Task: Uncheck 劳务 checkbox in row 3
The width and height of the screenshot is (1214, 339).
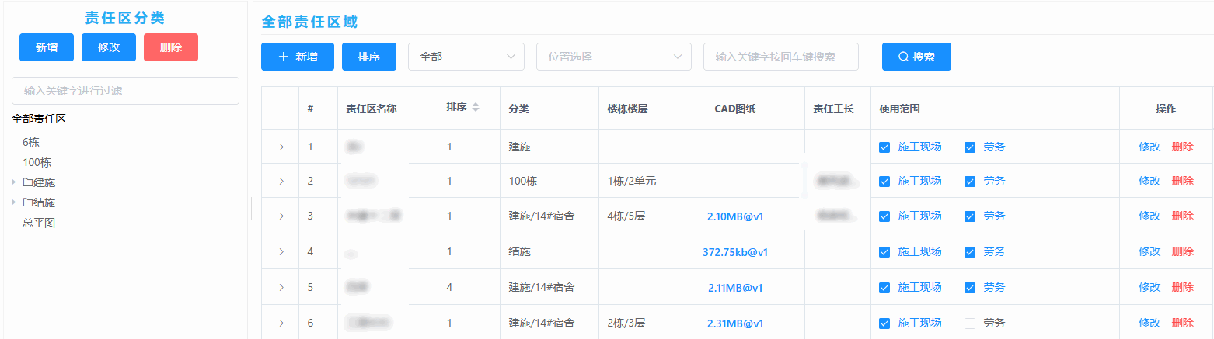Action: click(x=970, y=216)
